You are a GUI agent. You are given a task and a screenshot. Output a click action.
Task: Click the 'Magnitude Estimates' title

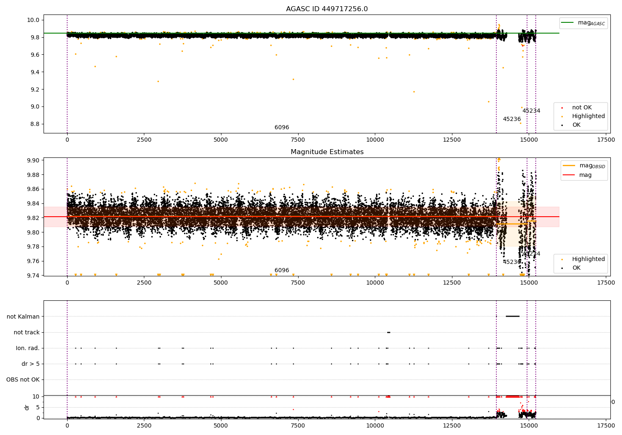[x=327, y=152]
